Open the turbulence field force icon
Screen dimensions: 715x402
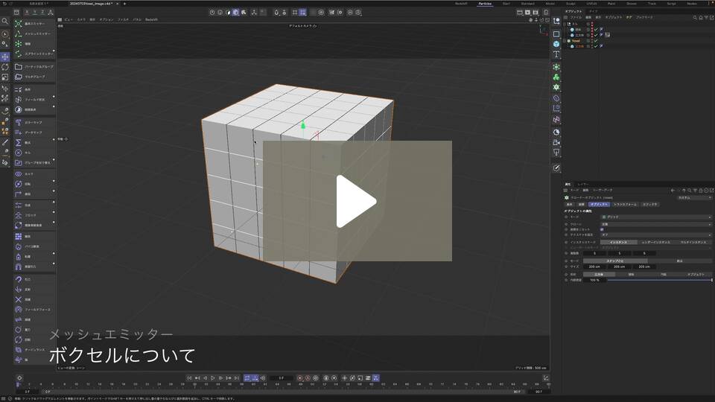pyautogui.click(x=18, y=350)
